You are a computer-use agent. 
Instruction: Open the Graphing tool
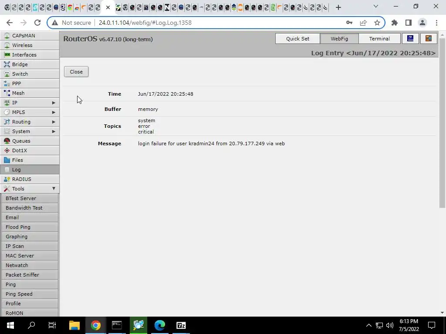pos(30,237)
